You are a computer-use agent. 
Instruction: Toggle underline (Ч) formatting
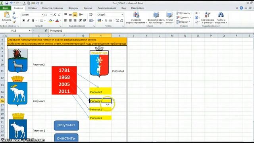pos(33,21)
